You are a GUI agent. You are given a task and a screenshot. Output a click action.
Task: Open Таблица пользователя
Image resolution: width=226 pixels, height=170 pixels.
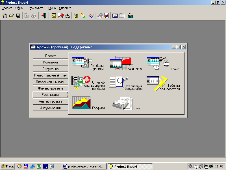163,83
